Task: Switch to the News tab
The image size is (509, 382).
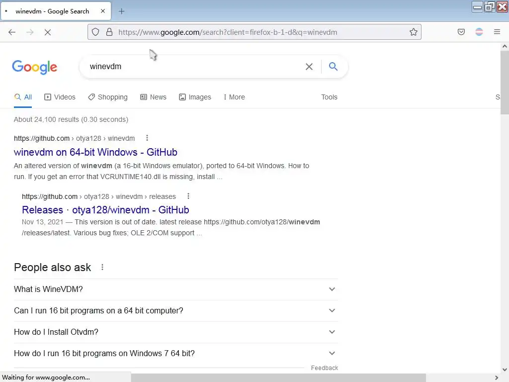Action: tap(153, 97)
